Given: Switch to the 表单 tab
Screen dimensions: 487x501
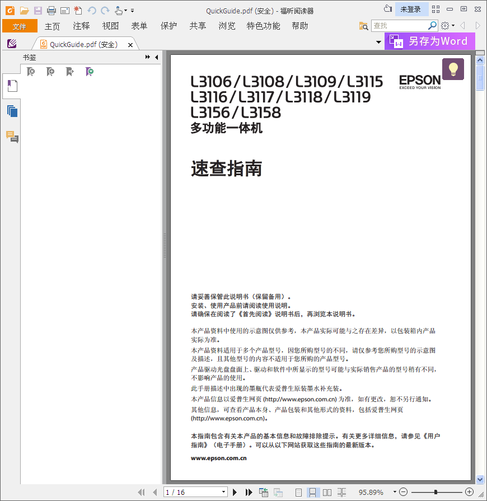Looking at the screenshot, I should click(x=139, y=26).
